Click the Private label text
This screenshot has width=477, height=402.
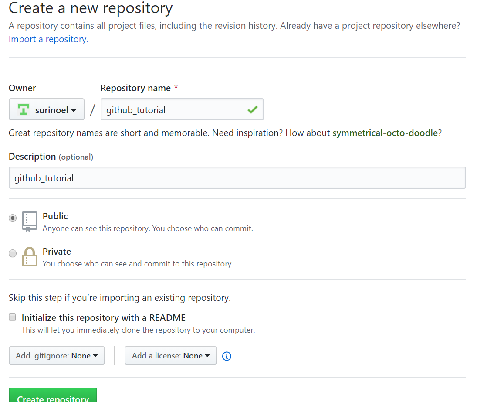pyautogui.click(x=57, y=252)
